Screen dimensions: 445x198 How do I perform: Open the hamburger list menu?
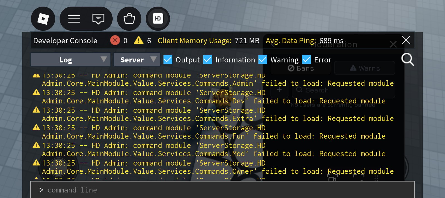[74, 19]
